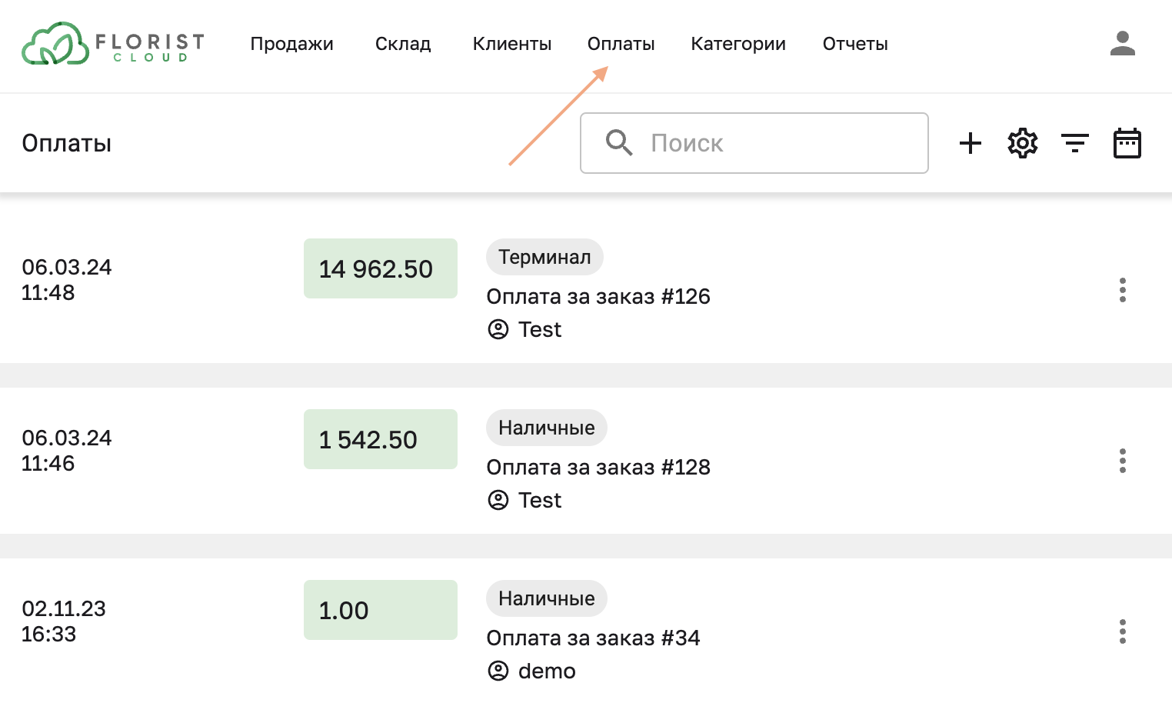Click the user icon beside Test on payment #126
This screenshot has height=703, width=1172.
pyautogui.click(x=499, y=329)
